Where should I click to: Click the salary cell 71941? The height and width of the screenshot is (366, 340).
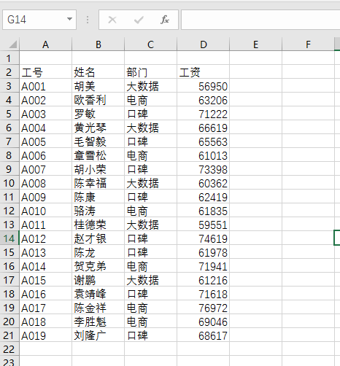pos(204,265)
